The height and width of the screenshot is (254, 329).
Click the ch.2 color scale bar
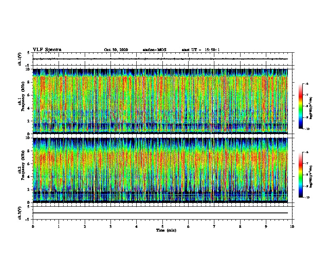[301, 175]
